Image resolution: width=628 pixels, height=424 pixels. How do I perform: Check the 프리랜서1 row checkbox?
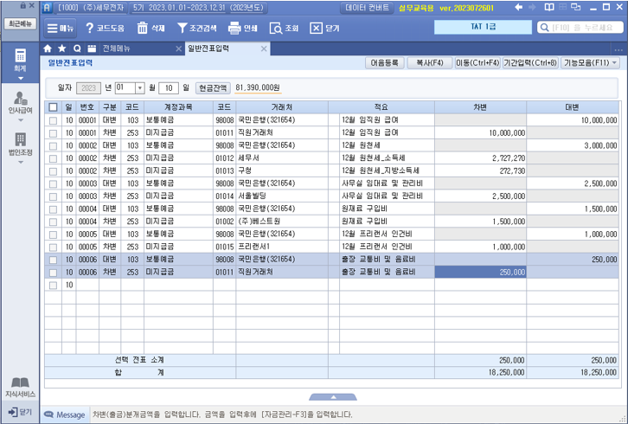pos(53,247)
